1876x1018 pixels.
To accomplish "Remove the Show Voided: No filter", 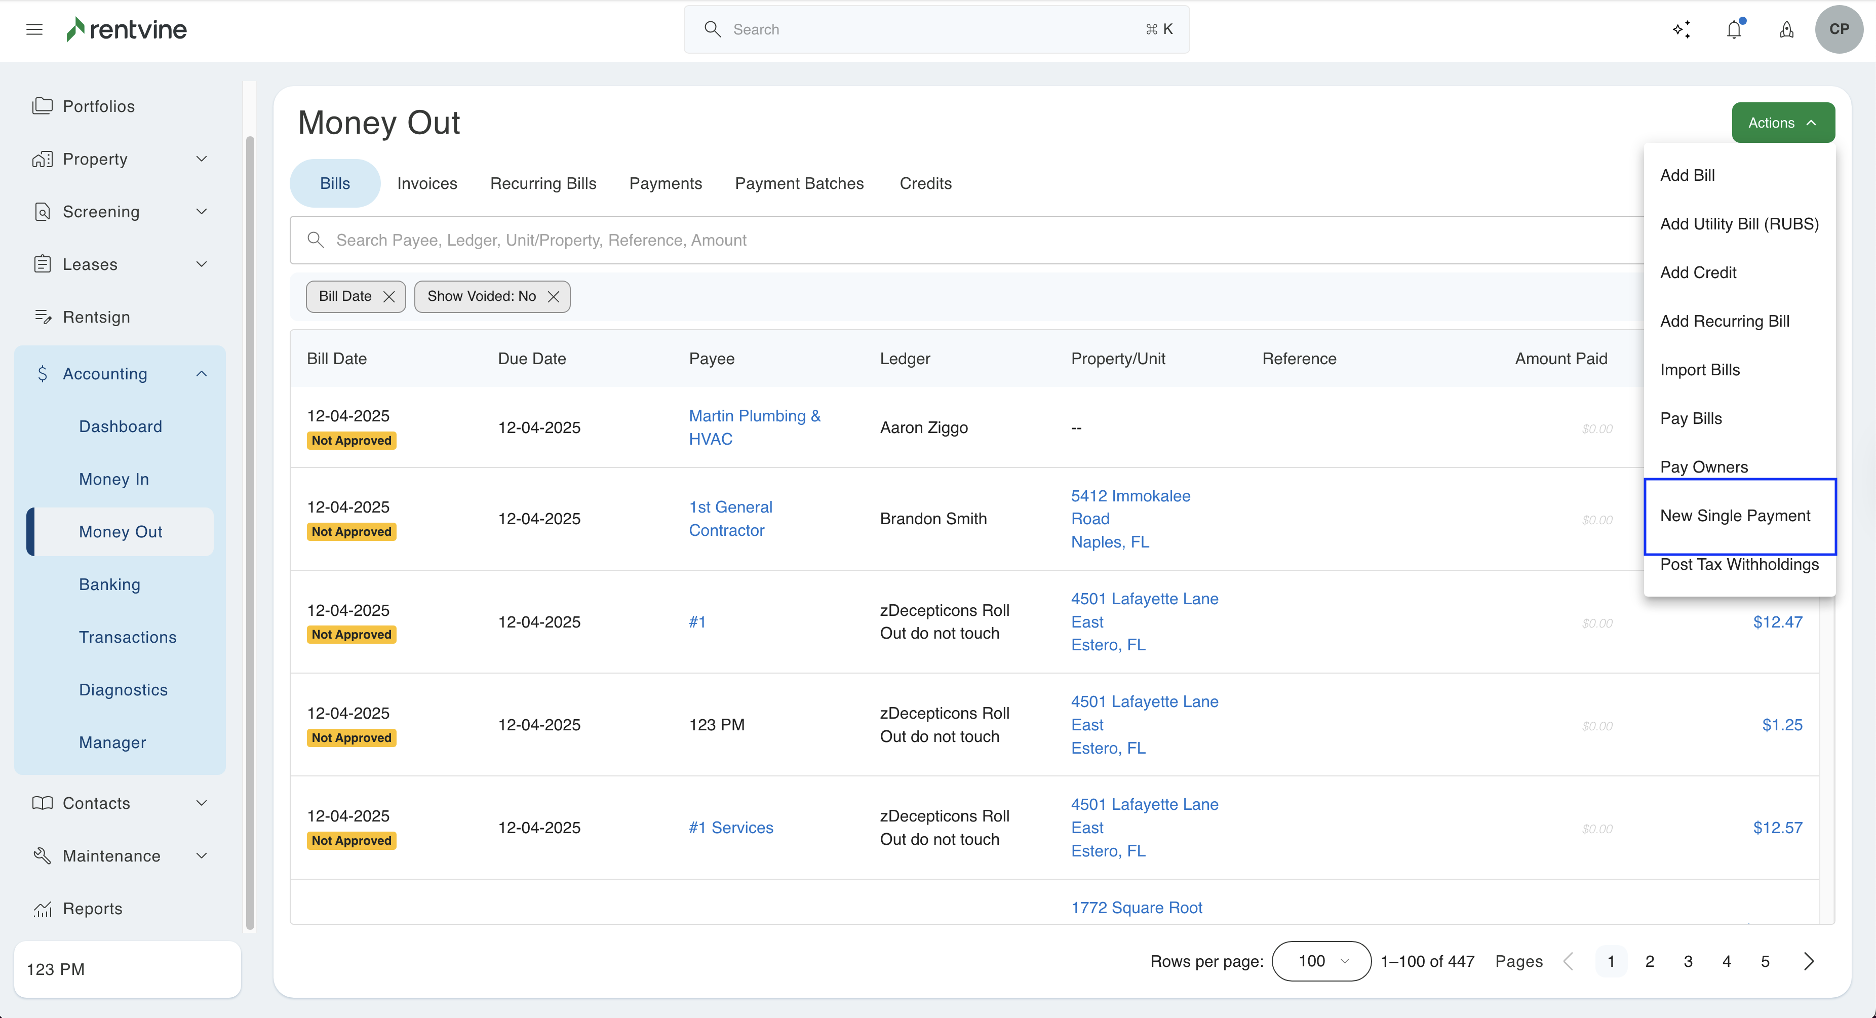I will (554, 296).
